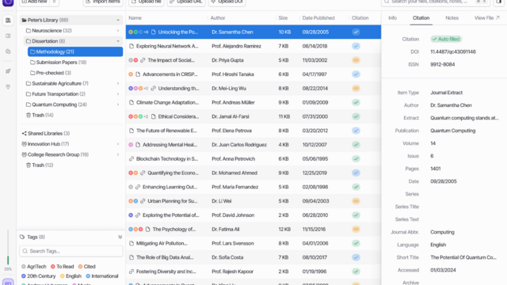Click the link icon beside The Impact of Social
Screen dimensions: 507x285
click(x=143, y=60)
